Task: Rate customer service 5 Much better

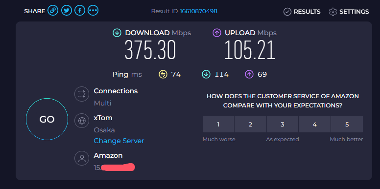Action: (x=347, y=124)
